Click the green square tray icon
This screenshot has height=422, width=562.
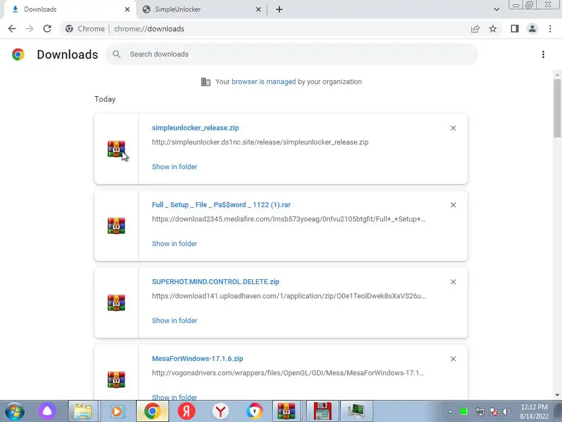tap(463, 412)
